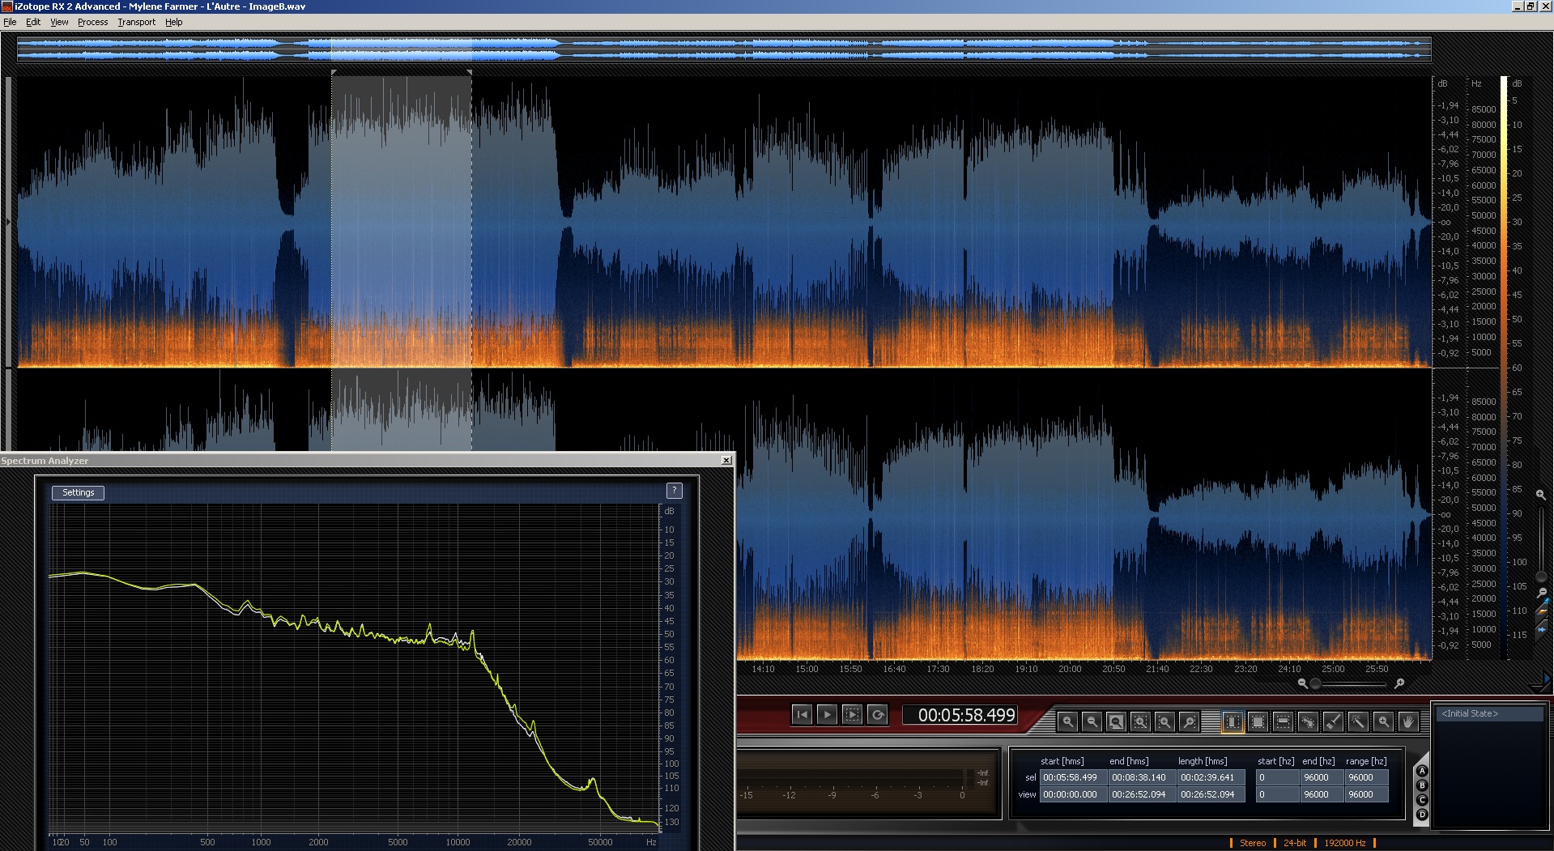Image resolution: width=1554 pixels, height=851 pixels.
Task: Click the selection start time field
Action: click(x=1072, y=777)
